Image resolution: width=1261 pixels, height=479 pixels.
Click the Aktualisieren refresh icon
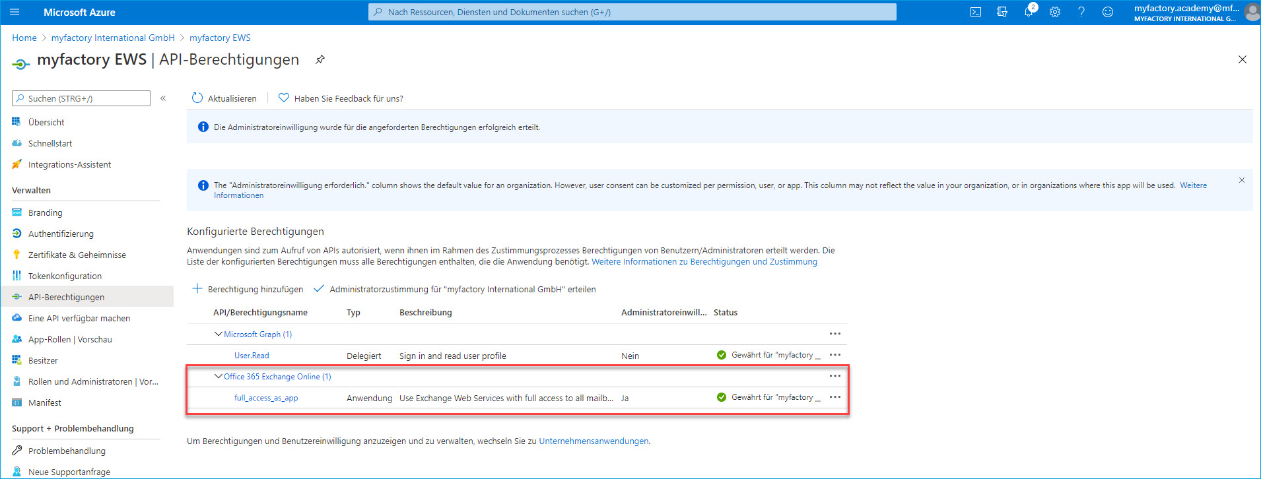coord(197,98)
